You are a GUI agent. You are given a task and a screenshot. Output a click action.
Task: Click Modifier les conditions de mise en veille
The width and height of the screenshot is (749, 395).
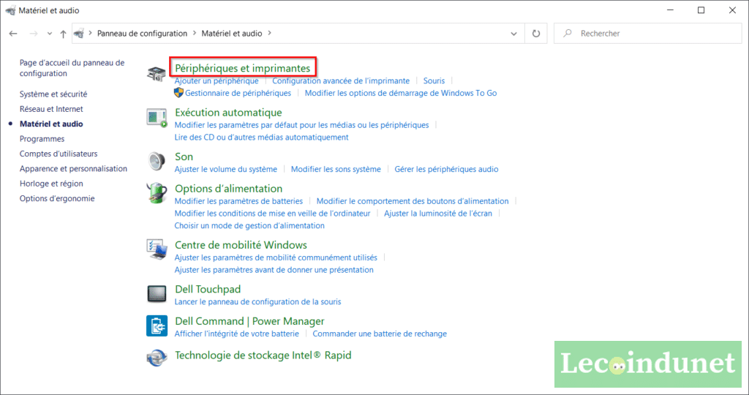(272, 214)
